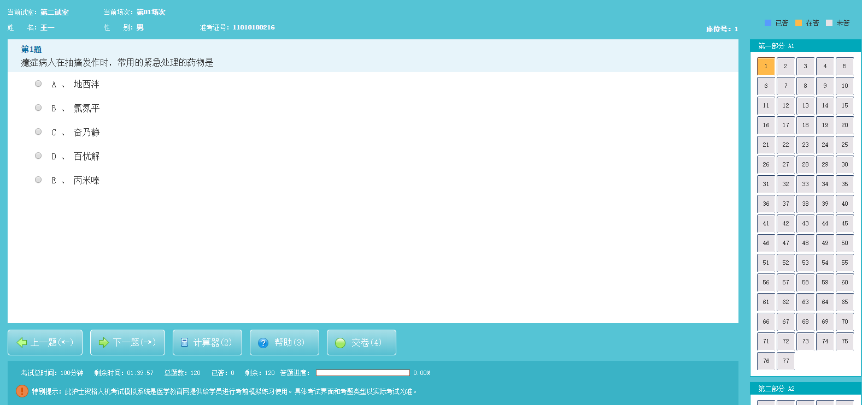Click the green right arrow next-question icon
The image size is (862, 405).
tap(104, 342)
